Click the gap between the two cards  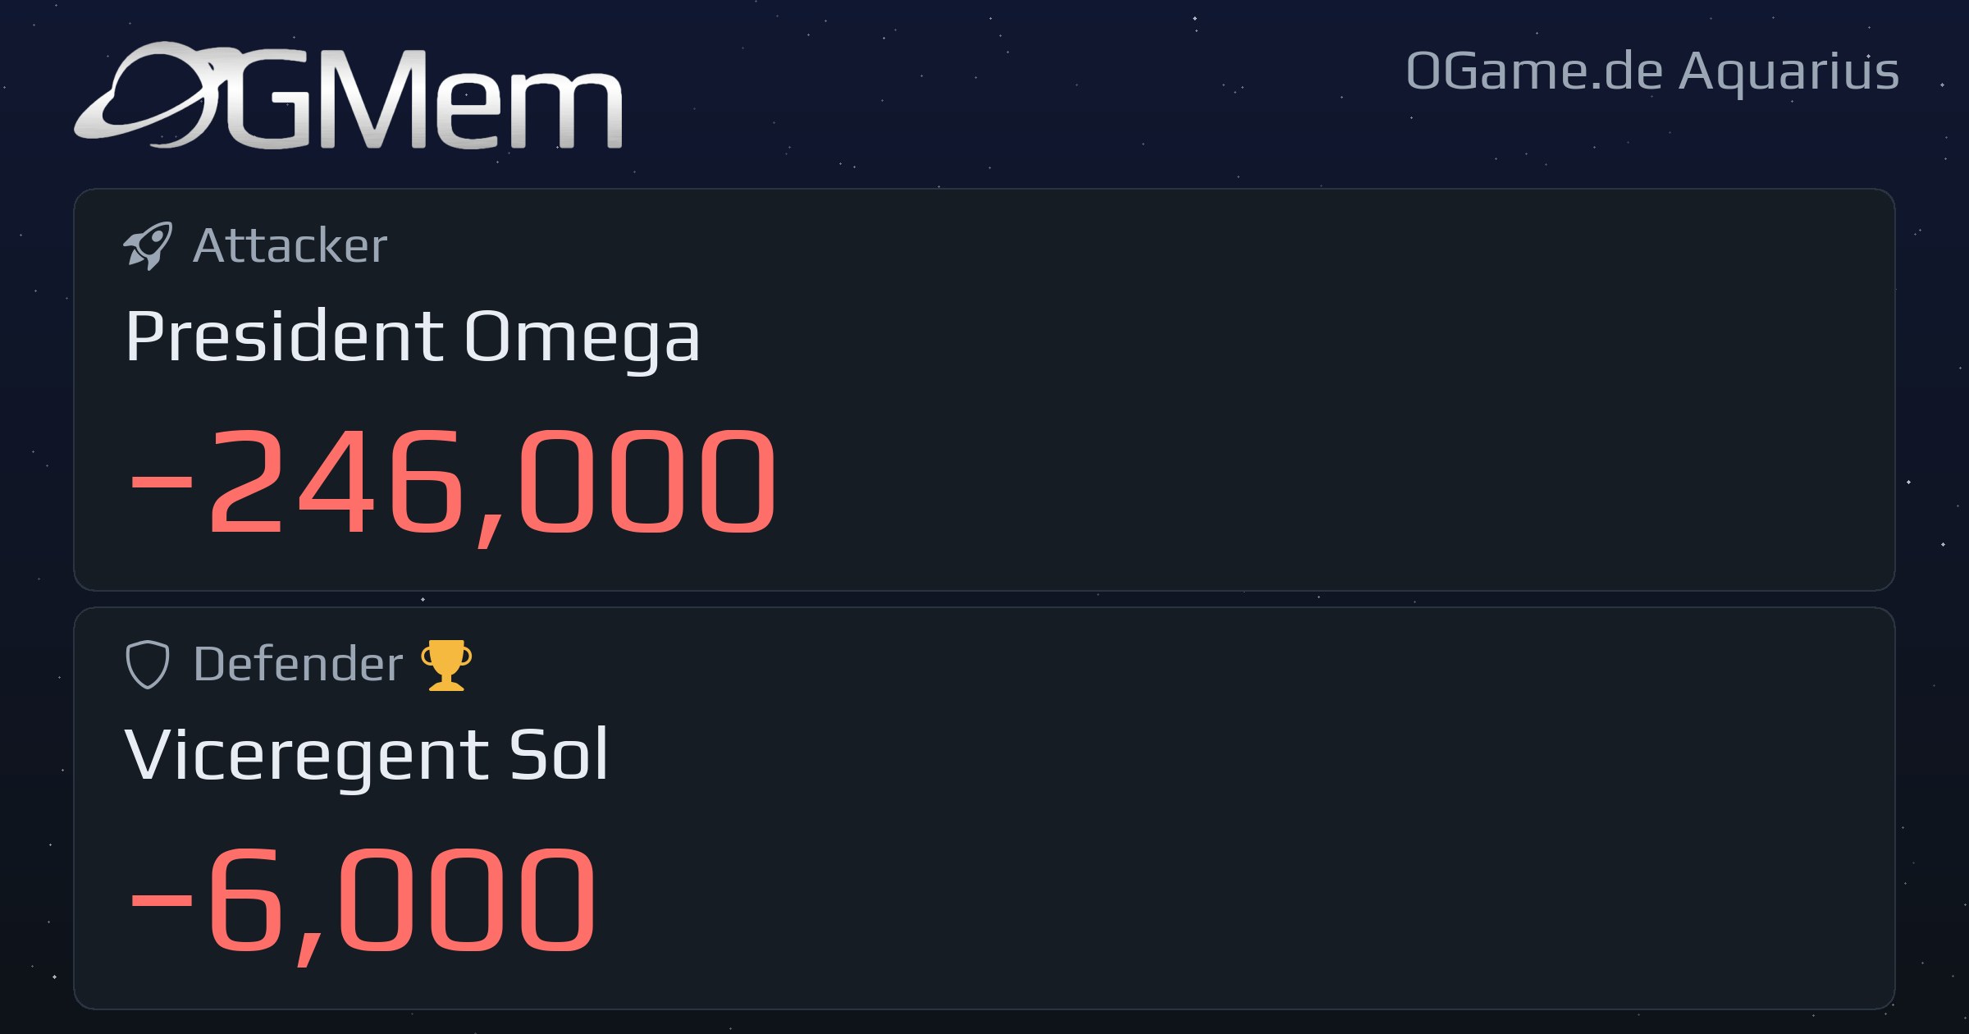pyautogui.click(x=984, y=599)
